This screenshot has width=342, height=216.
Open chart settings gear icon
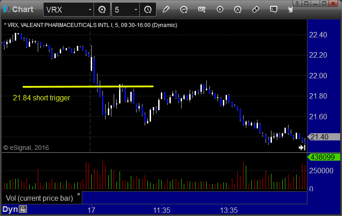click(x=102, y=9)
